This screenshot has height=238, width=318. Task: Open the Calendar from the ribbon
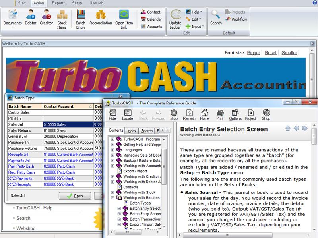151,19
